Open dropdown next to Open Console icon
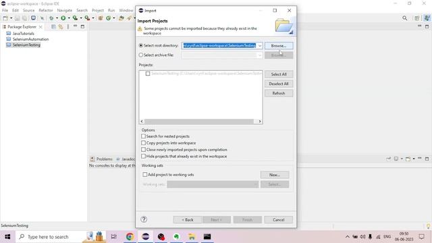This screenshot has width=432, height=243. point(414,159)
